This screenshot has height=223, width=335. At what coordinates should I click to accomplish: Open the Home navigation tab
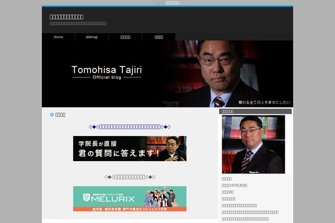coord(58,37)
